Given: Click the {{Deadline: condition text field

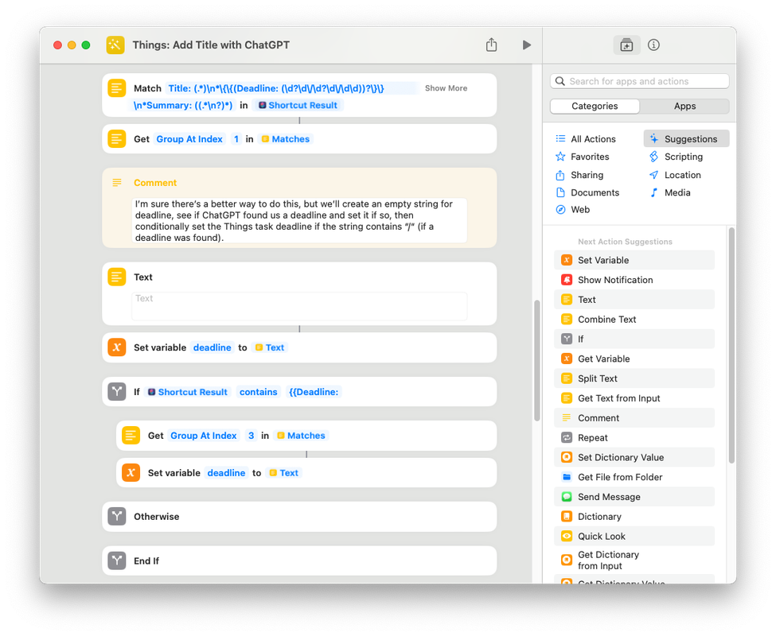Looking at the screenshot, I should (314, 392).
